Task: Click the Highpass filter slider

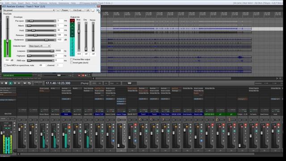Action: click(41, 55)
